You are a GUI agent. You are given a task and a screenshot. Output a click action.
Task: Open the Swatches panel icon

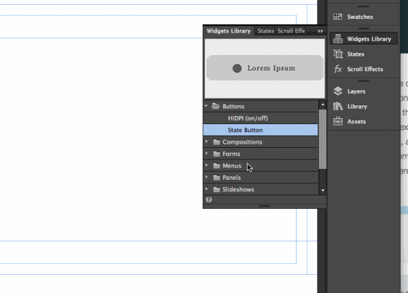[x=338, y=17]
